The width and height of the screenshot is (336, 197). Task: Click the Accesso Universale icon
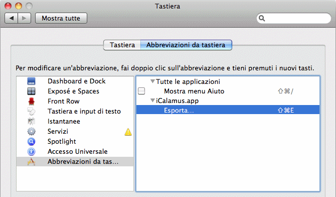31,151
